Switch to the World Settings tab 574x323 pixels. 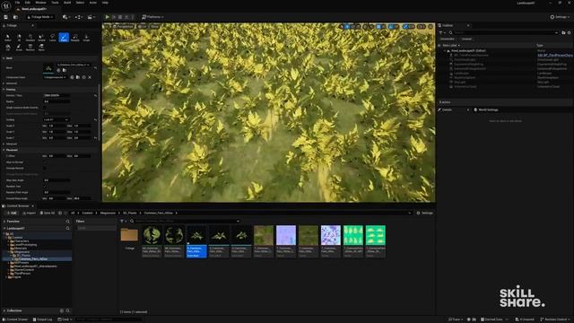(x=486, y=109)
